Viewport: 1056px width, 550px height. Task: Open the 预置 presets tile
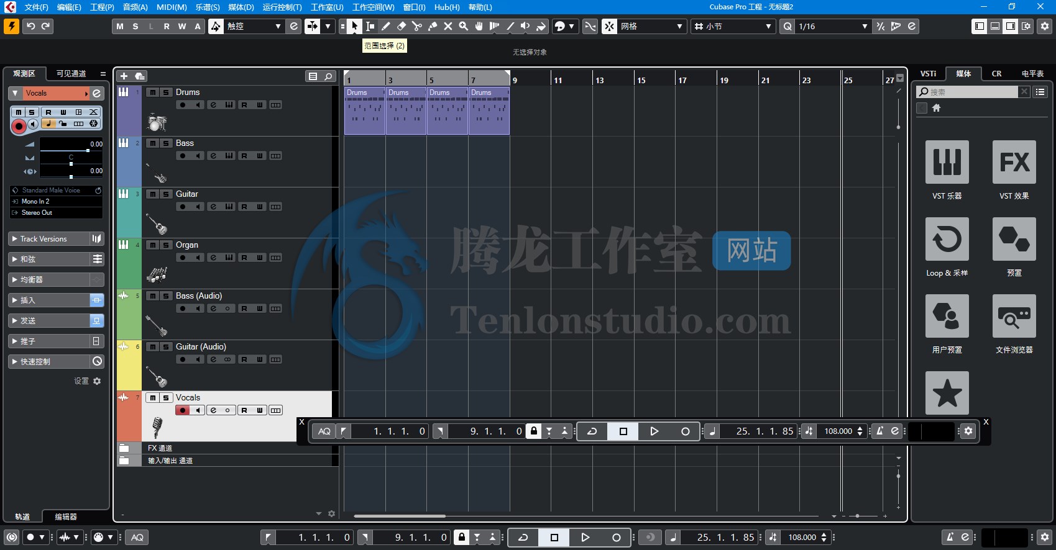(1014, 239)
